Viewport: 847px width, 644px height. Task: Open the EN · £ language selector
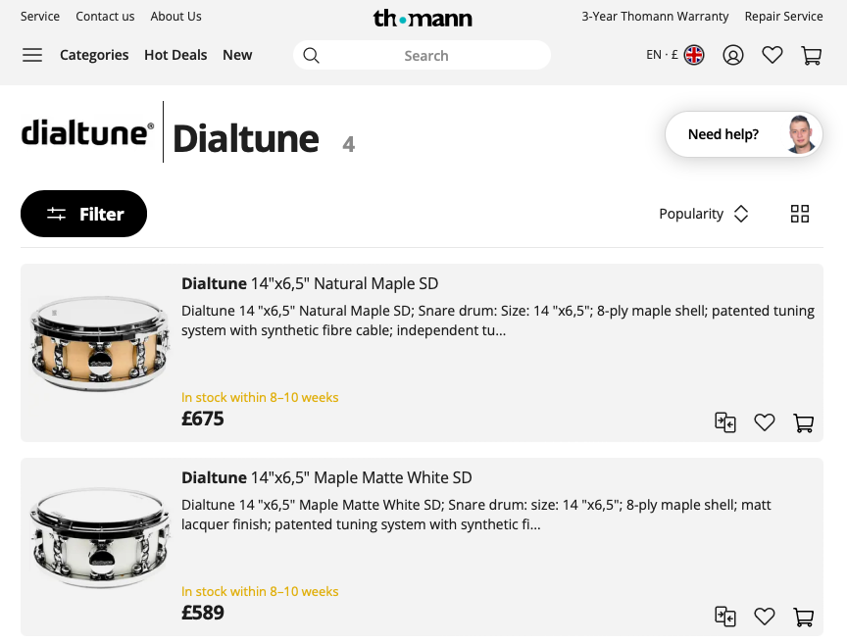click(675, 55)
